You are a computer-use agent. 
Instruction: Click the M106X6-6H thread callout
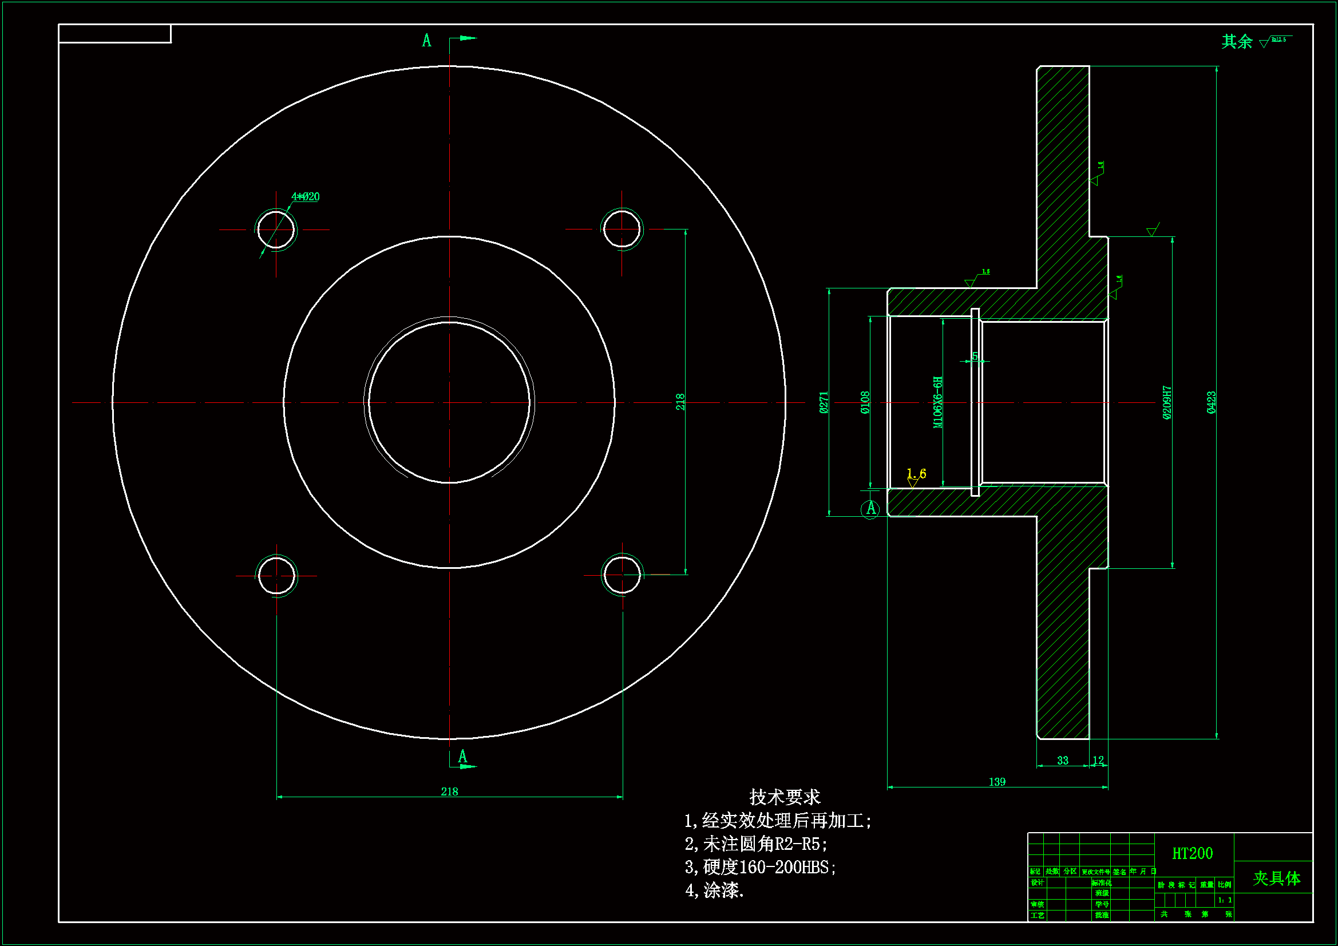(937, 403)
